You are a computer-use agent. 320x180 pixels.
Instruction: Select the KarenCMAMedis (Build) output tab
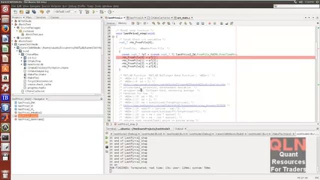231,134
